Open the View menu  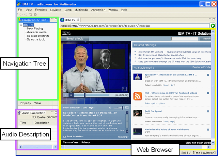click(x=29, y=10)
